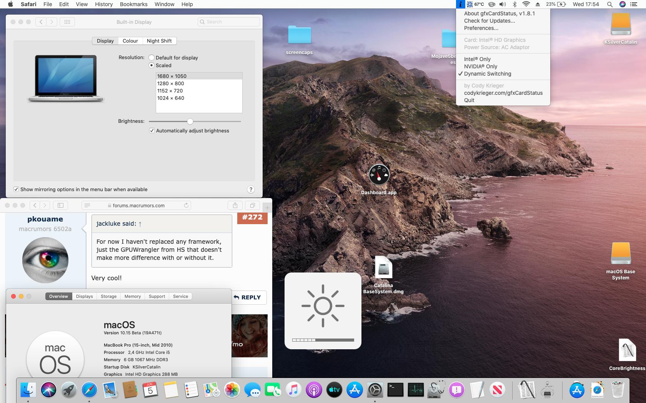The image size is (646, 403).
Task: Switch to the Colour tab
Action: click(130, 41)
